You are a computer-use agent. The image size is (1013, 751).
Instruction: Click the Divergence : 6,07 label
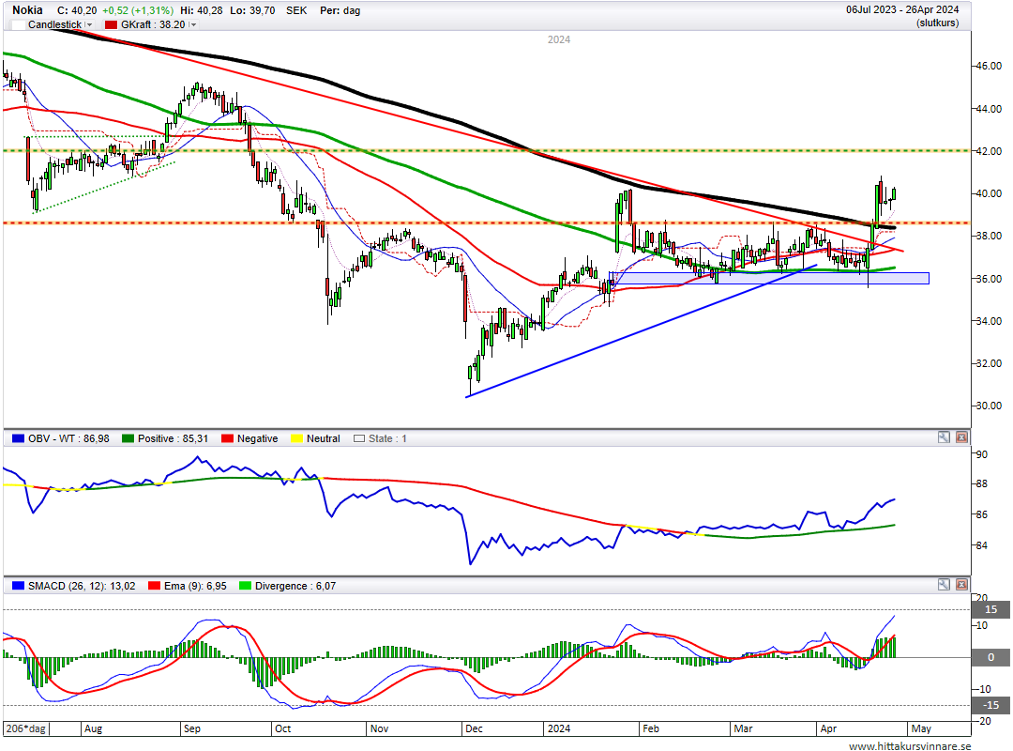(295, 586)
